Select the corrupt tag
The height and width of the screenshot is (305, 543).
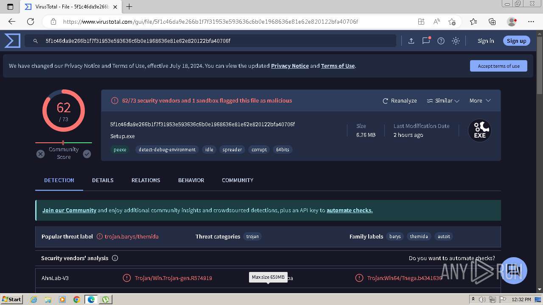259,150
